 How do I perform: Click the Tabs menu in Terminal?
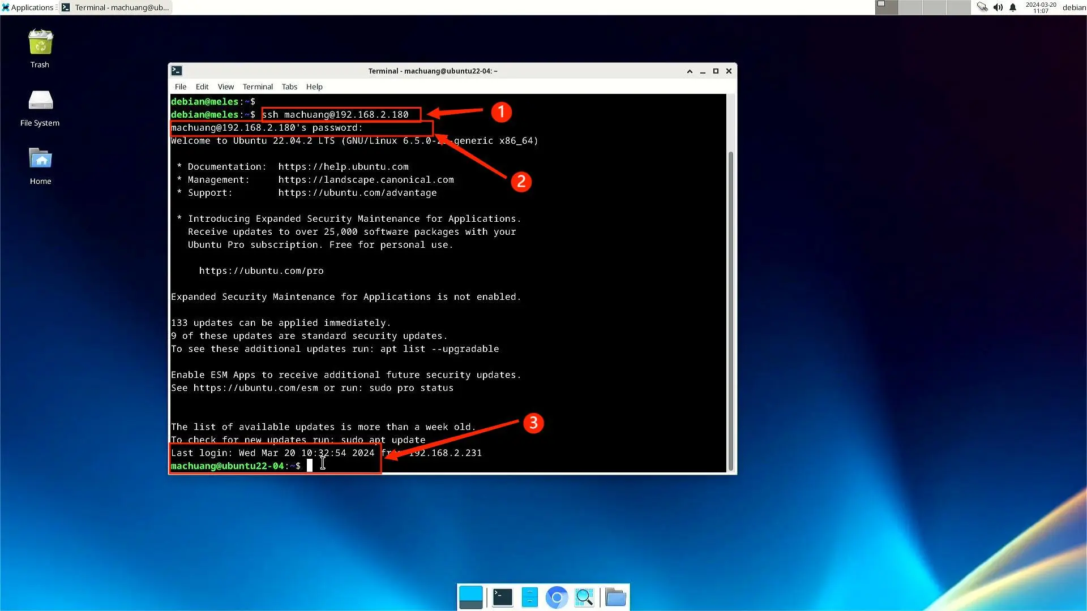290,87
